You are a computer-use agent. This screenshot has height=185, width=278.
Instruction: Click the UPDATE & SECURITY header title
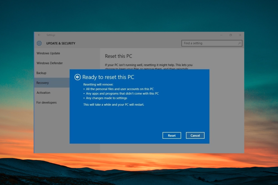click(61, 43)
